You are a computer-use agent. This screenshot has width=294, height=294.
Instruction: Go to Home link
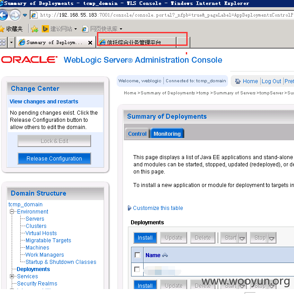pos(250,81)
